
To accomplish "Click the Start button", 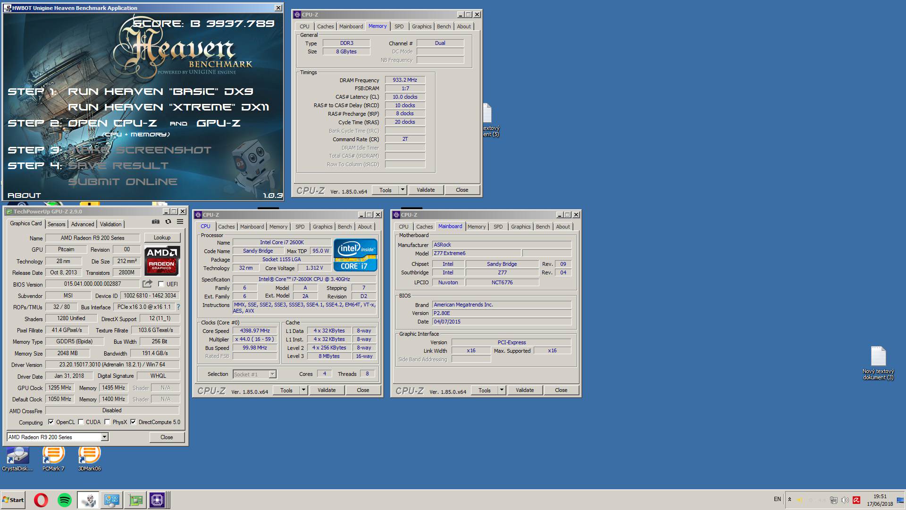I will point(13,500).
